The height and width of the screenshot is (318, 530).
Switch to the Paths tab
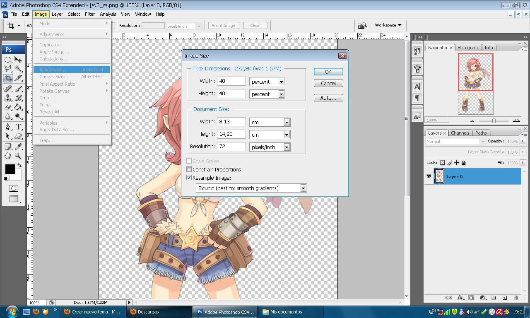[481, 133]
